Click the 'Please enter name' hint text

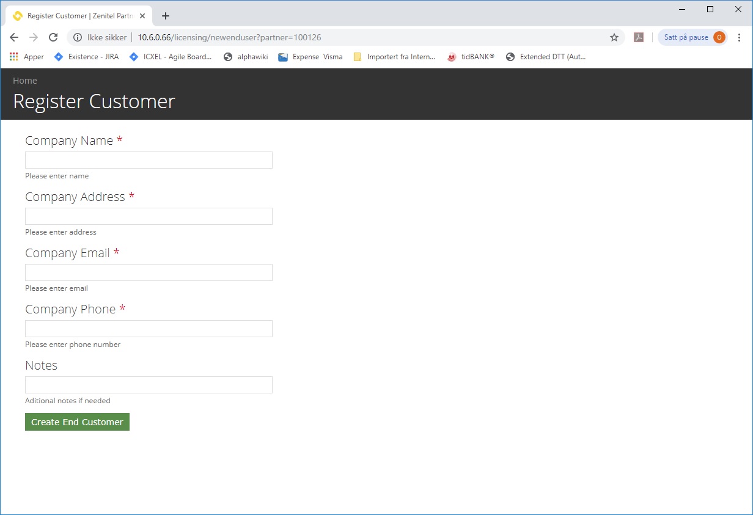(57, 176)
